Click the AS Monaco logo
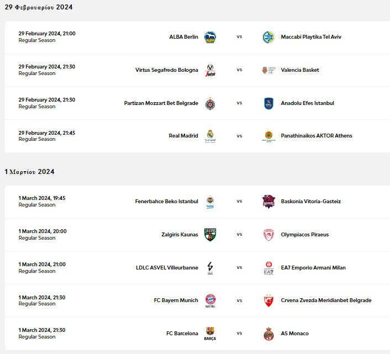The image size is (390, 354). (268, 334)
